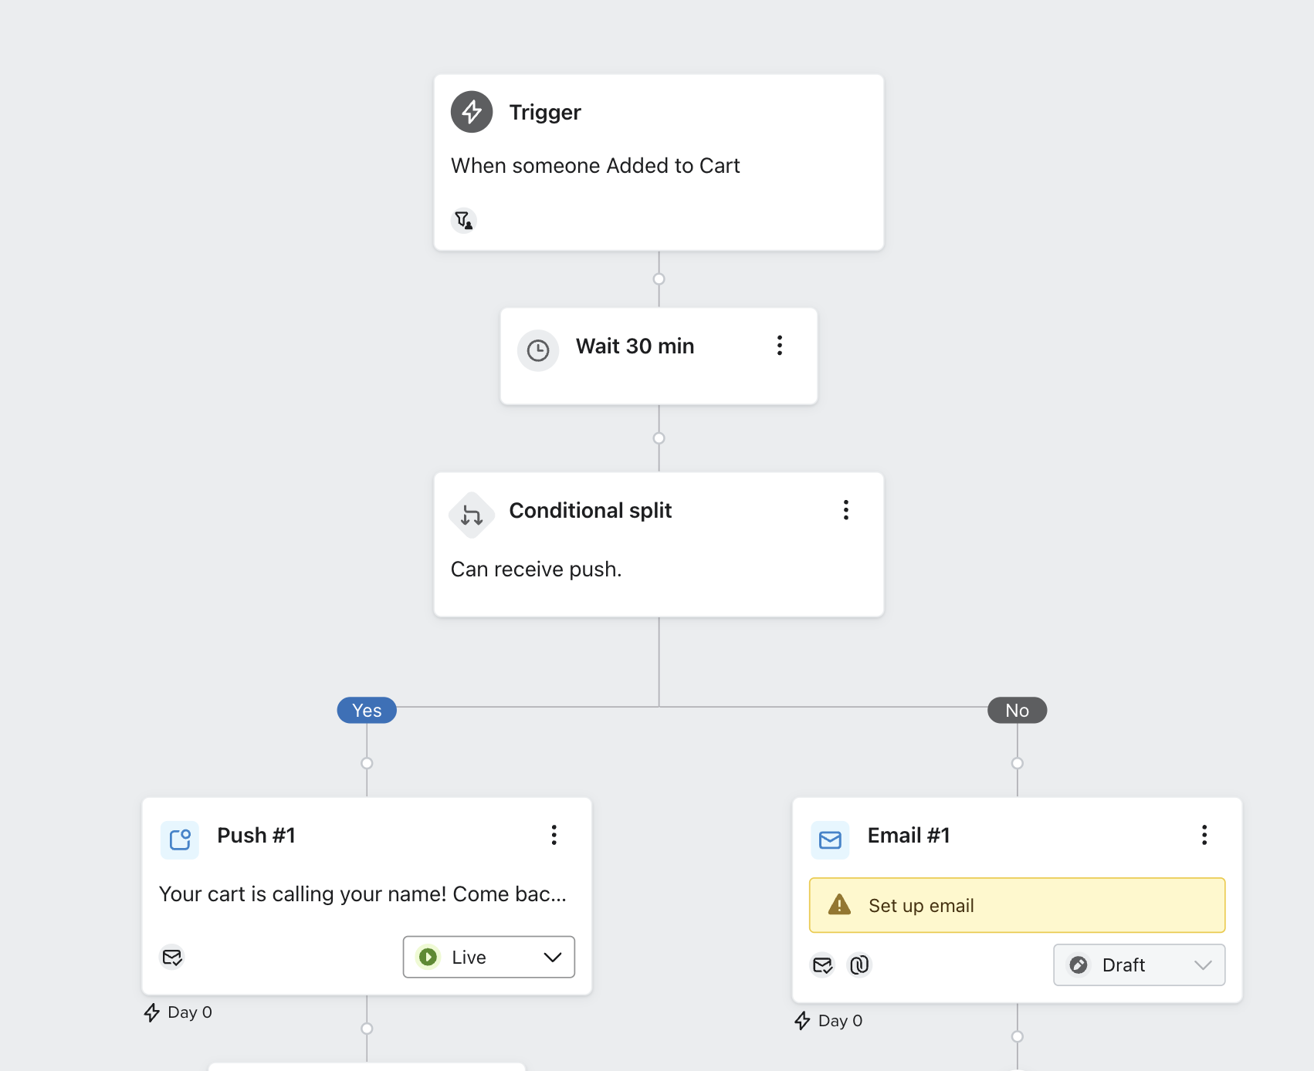Click the Push #1 notification icon
Image resolution: width=1314 pixels, height=1071 pixels.
pyautogui.click(x=180, y=840)
